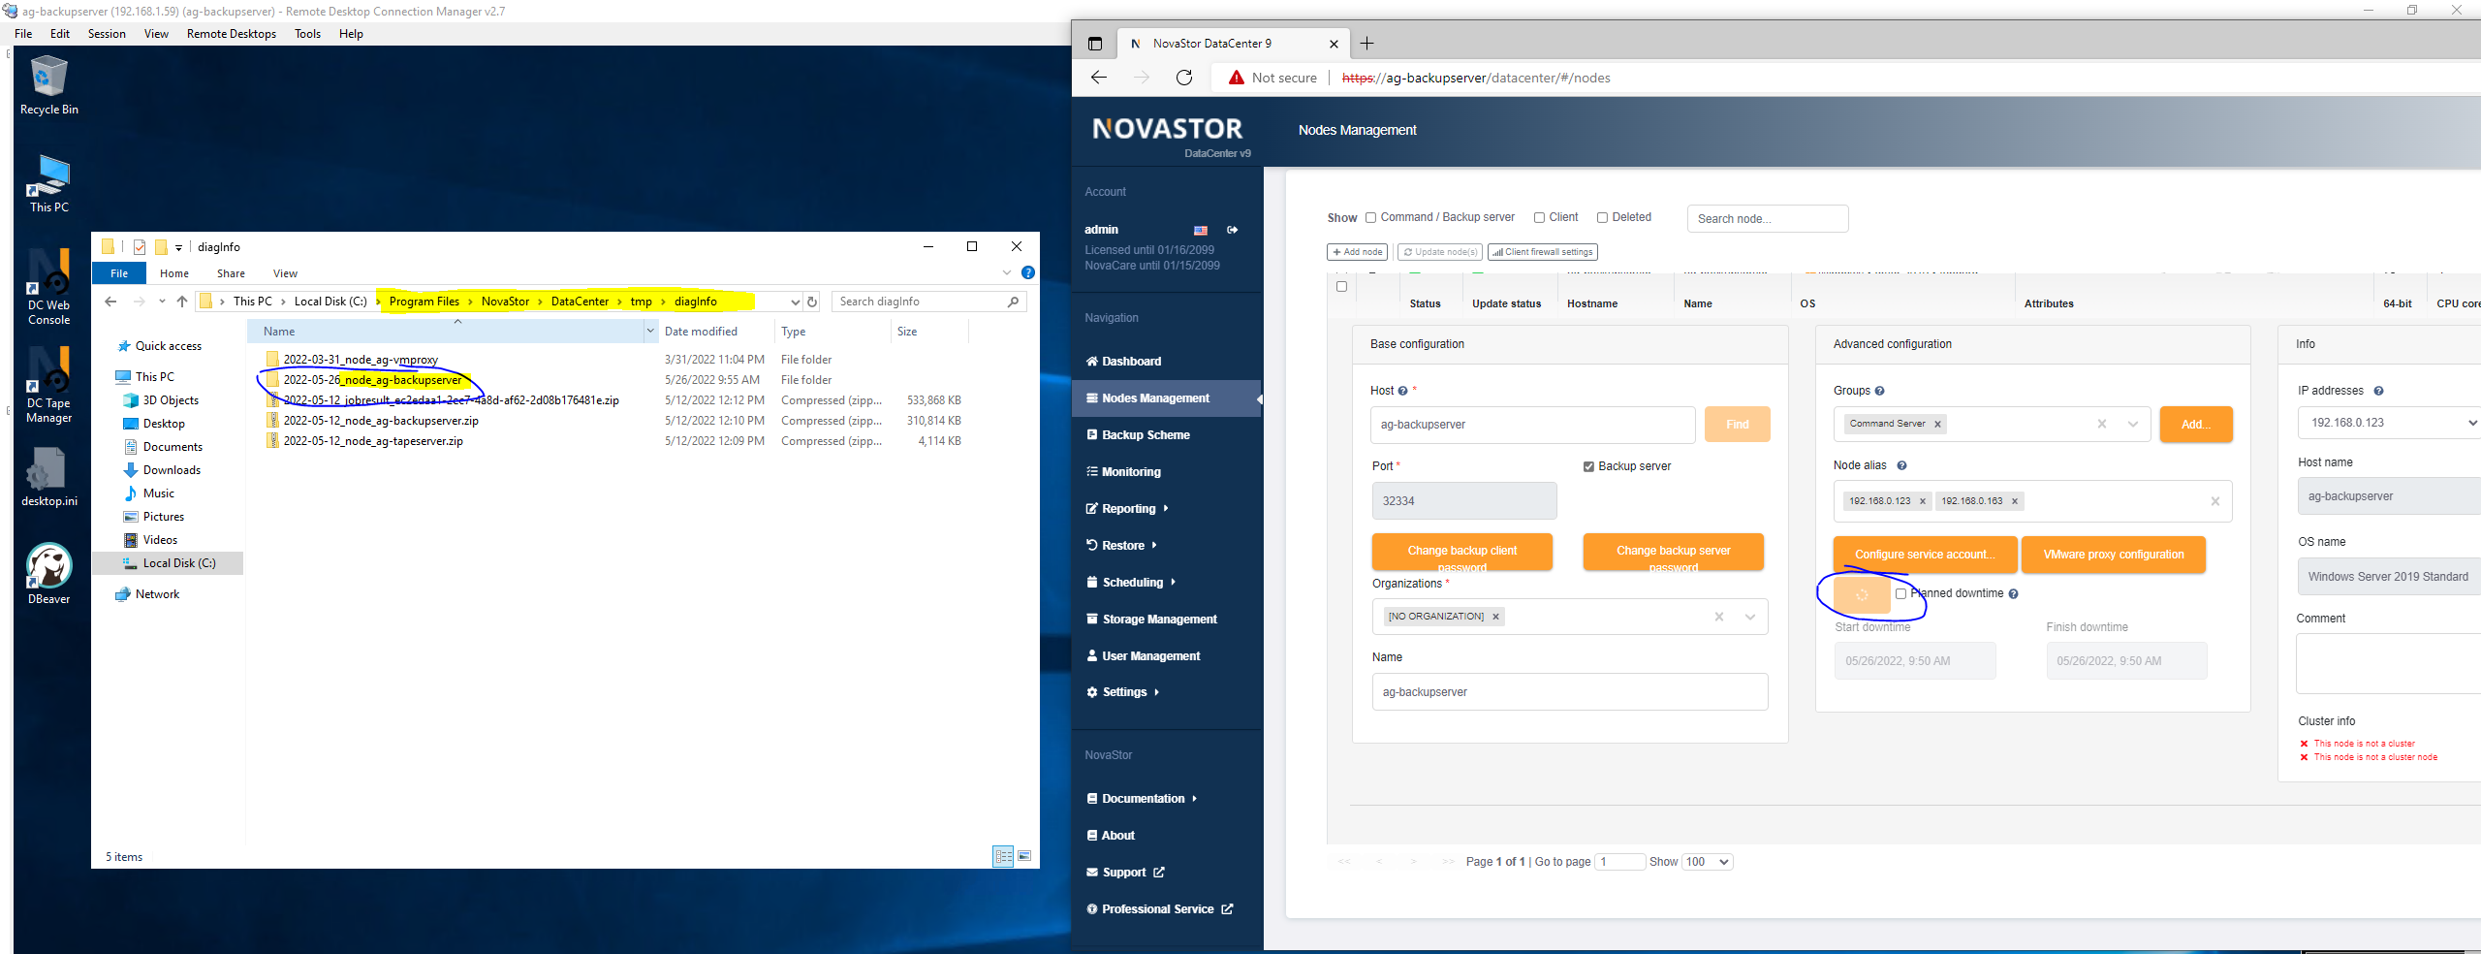Reload the NovaStor DataCenter browser page
Screen dimensions: 2481x954
pos(1183,78)
